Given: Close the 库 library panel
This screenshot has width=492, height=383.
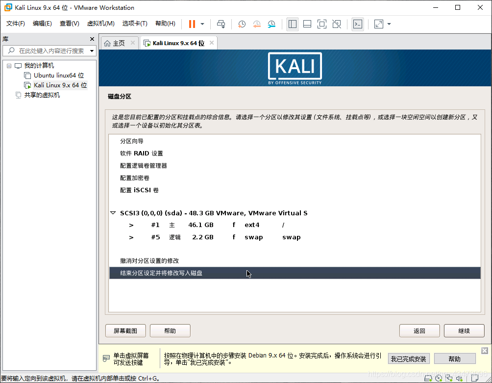Looking at the screenshot, I should [x=92, y=39].
